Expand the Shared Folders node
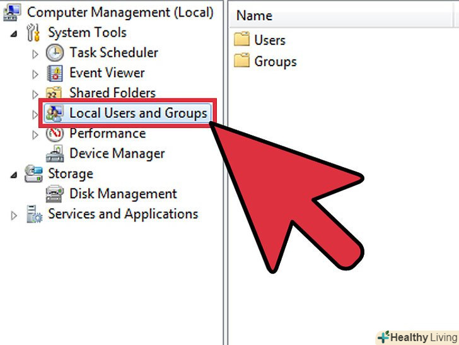Image resolution: width=459 pixels, height=345 pixels. click(35, 95)
